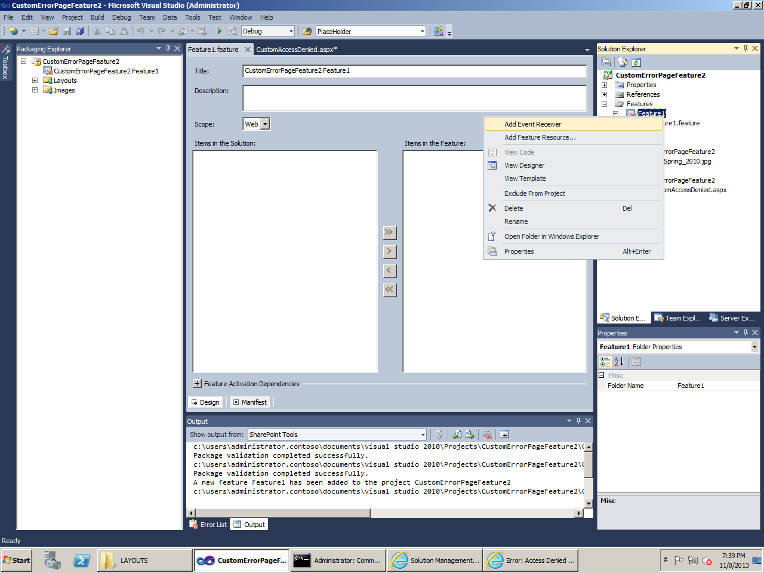Expand Feature Activation Dependencies section

coord(197,384)
